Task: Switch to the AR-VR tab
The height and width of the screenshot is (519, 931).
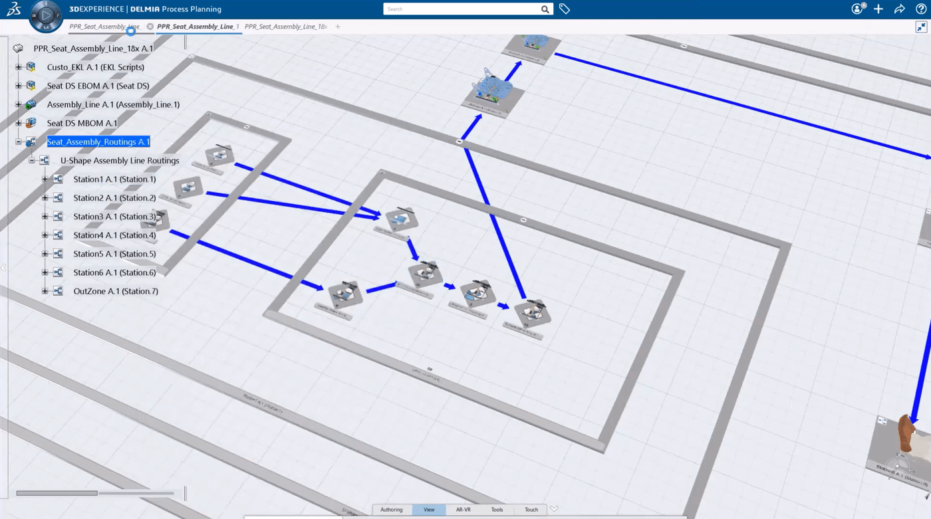Action: [463, 509]
